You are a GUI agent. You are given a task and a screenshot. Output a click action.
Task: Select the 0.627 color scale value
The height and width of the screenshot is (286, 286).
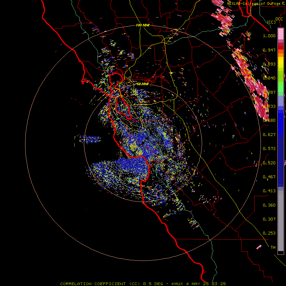(269, 135)
